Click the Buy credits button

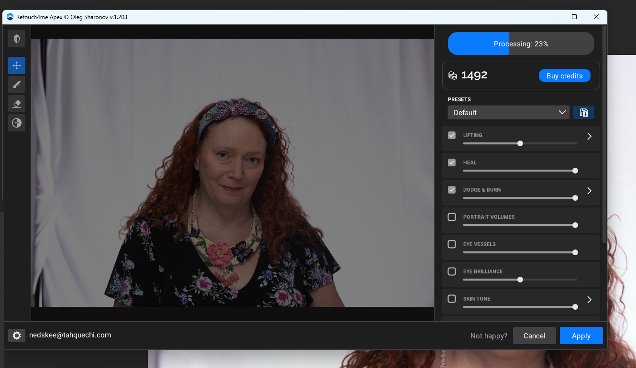pyautogui.click(x=564, y=76)
